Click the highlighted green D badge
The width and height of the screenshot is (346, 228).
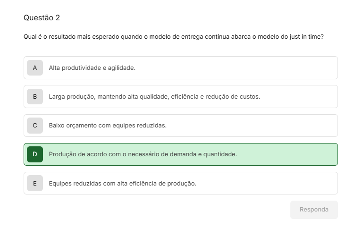(35, 154)
